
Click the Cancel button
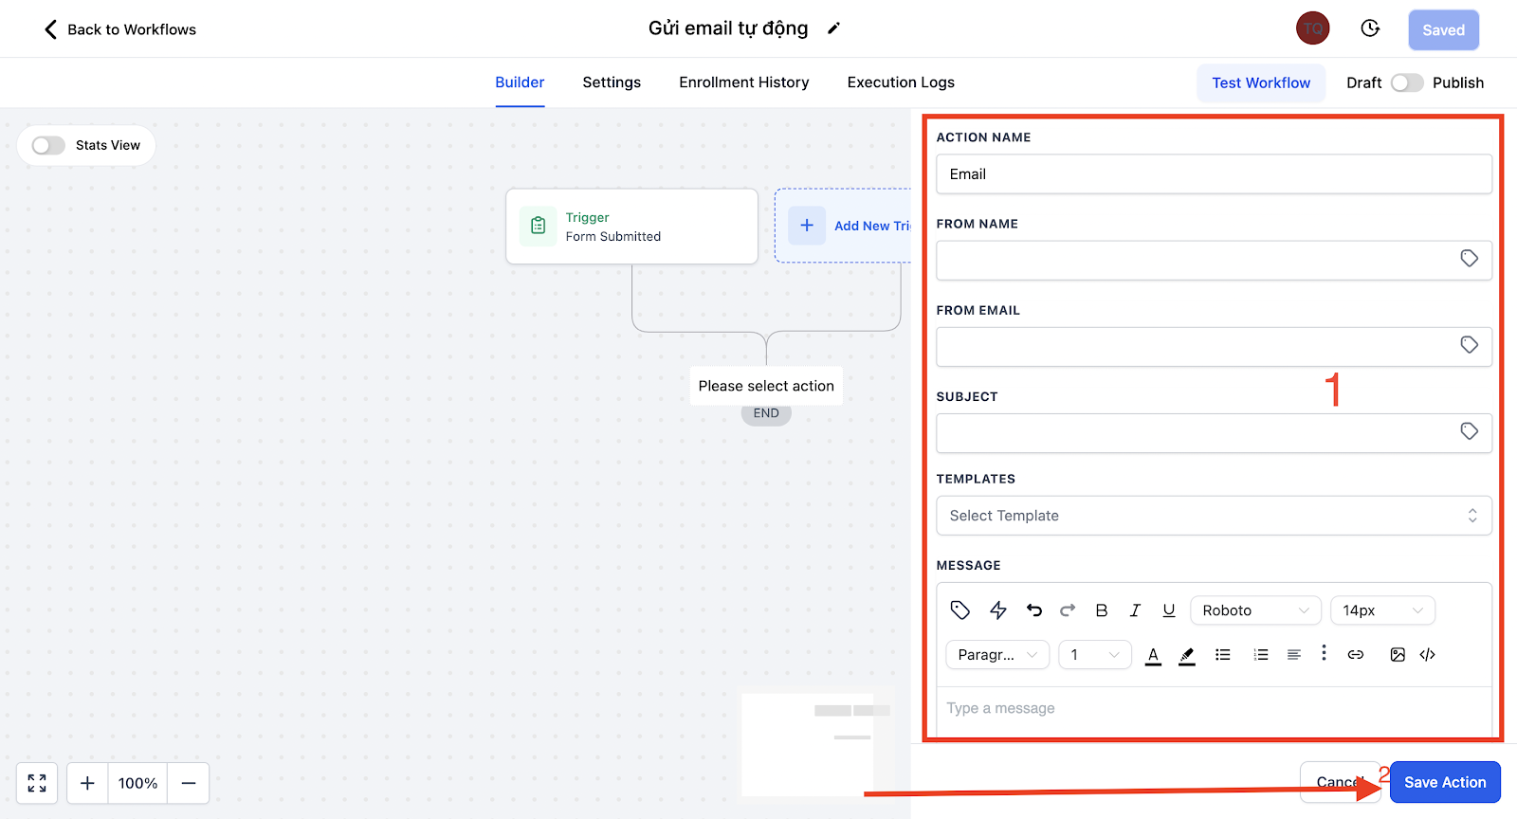point(1340,782)
